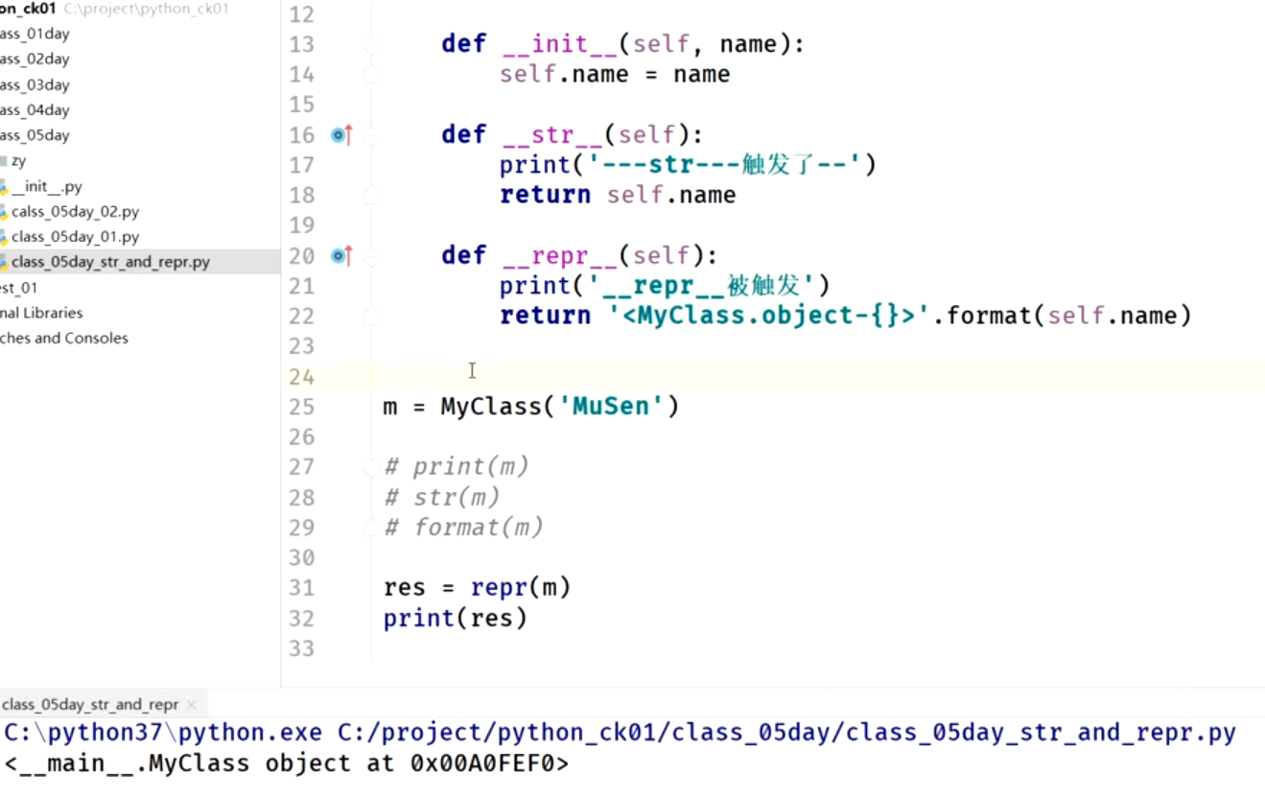Viewport: 1265px width, 799px height.
Task: Click the fold end marker on line 22
Action: pyautogui.click(x=371, y=316)
